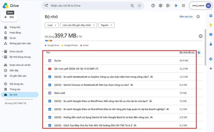Click the video icon of kjh-rcsz-pef file
The width and height of the screenshot is (214, 132).
click(50, 69)
